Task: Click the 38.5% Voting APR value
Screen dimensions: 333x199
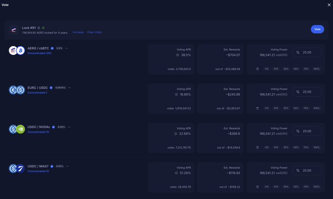Action: [x=186, y=55]
